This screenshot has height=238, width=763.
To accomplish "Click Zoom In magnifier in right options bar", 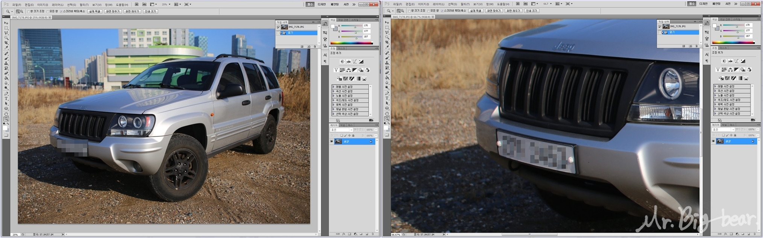I will coord(399,11).
